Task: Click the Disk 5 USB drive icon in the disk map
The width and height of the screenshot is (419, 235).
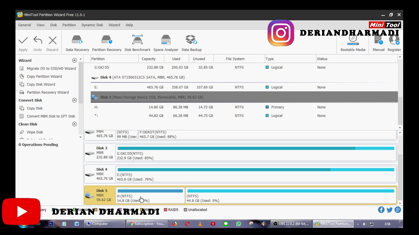Action: tap(89, 195)
